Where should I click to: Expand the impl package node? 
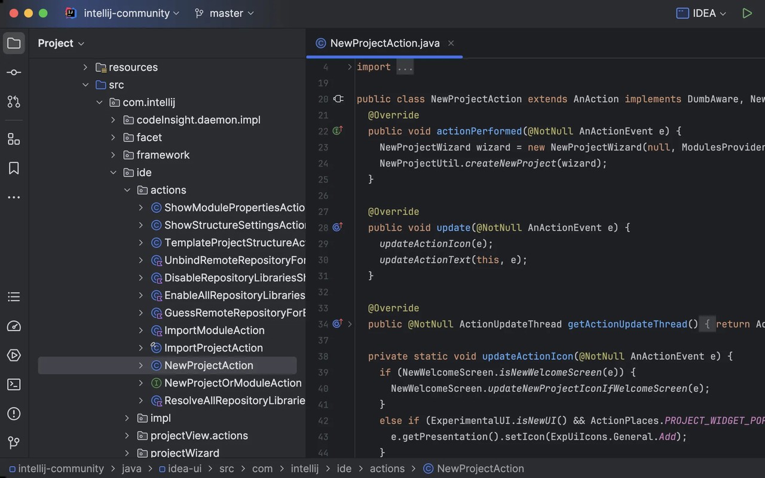pos(127,418)
